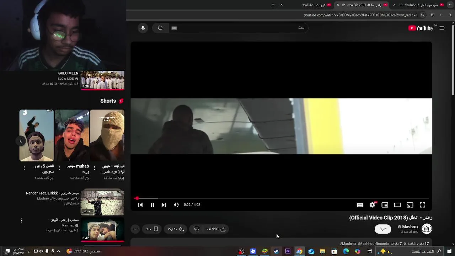Play the افضل 5 رابرز Short
The image size is (455, 256).
37,135
